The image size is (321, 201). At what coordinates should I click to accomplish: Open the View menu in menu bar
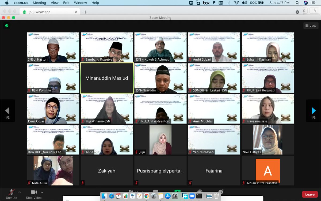tap(55, 3)
